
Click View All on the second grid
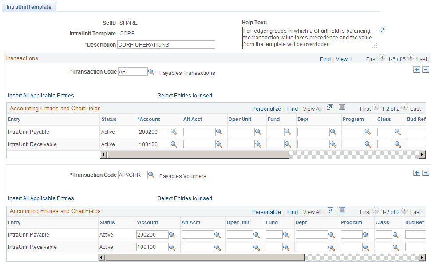[312, 212]
